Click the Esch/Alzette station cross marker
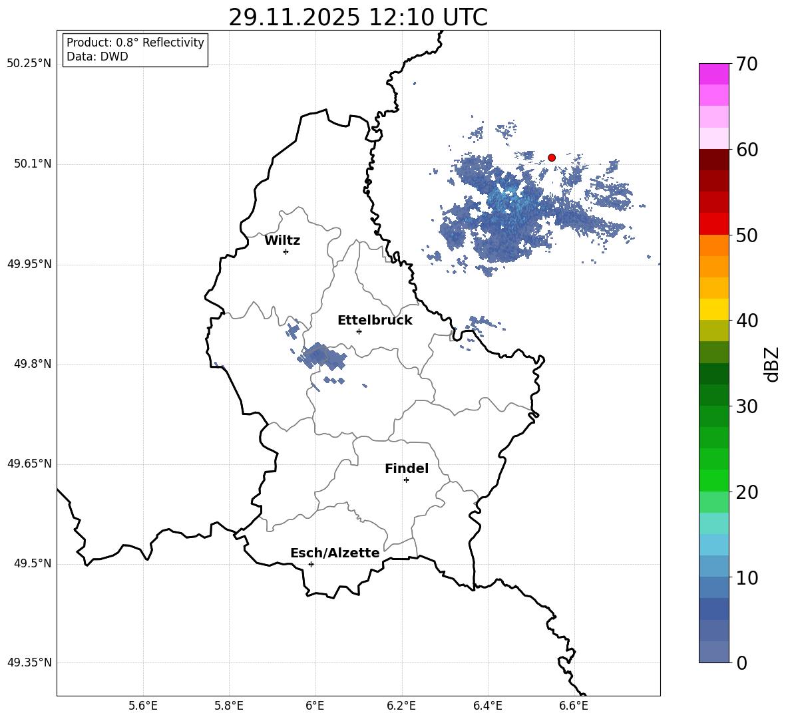The image size is (788, 719). pyautogui.click(x=311, y=564)
